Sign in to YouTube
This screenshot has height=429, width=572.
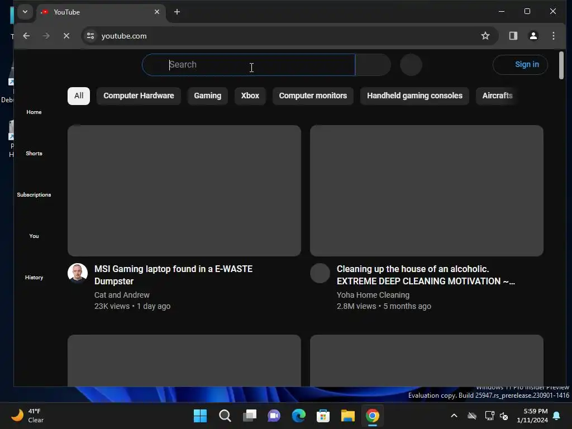[x=520, y=65]
